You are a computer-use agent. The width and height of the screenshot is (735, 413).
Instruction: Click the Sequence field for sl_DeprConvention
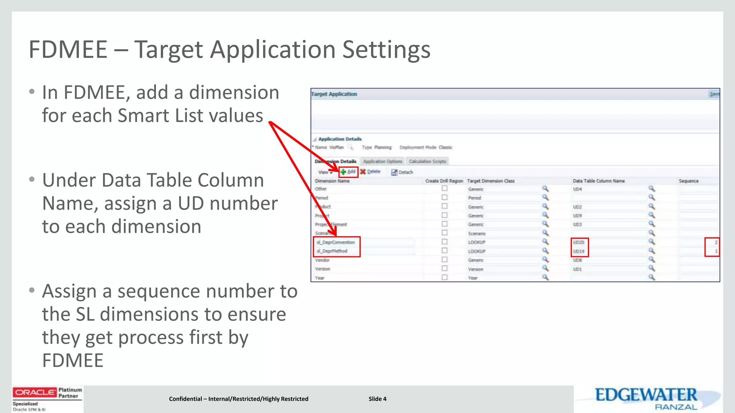(698, 242)
